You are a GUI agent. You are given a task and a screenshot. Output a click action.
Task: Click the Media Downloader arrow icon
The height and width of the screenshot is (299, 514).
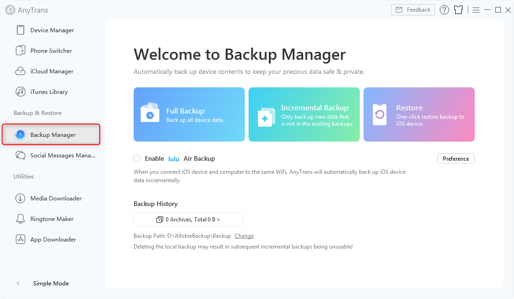(x=20, y=199)
